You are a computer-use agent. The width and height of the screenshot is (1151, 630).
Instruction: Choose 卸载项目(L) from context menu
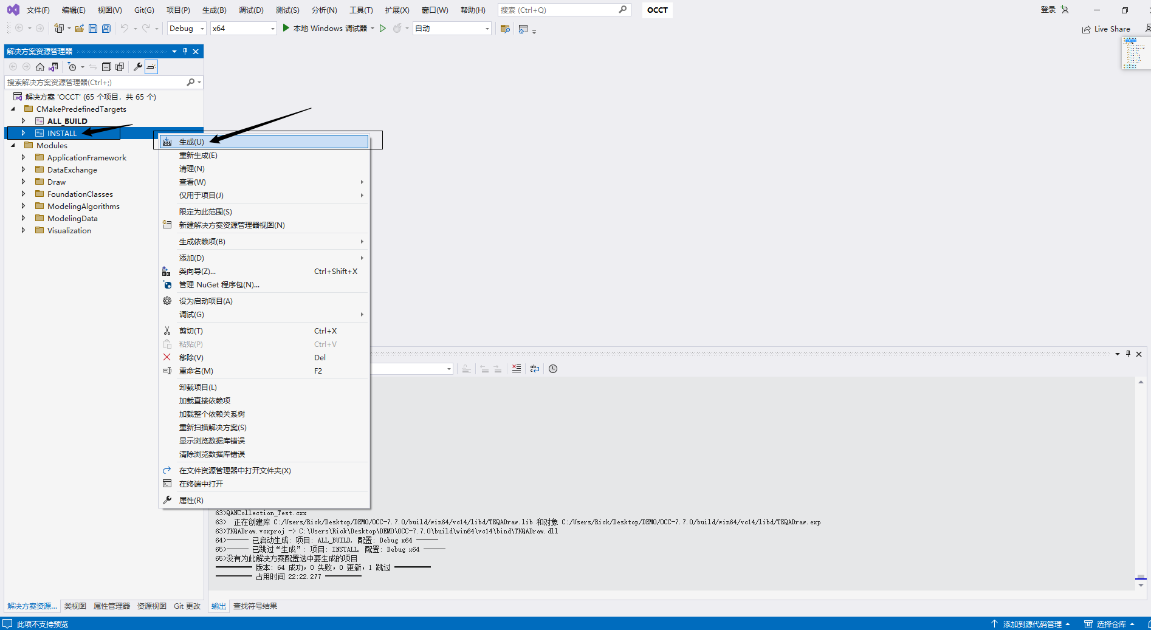(x=264, y=388)
